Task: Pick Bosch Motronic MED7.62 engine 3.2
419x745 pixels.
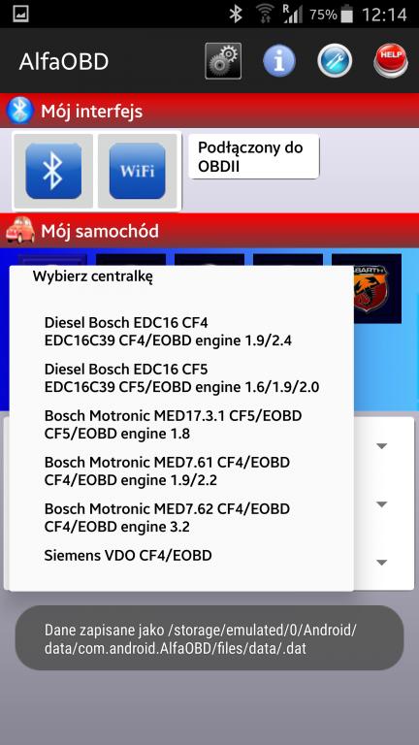Action: tap(181, 518)
